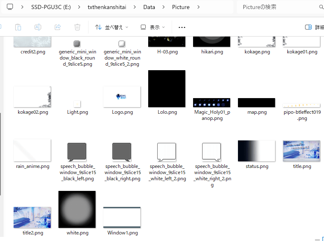Image resolution: width=324 pixels, height=241 pixels.
Task: Click the Paste clipboard icon in toolbar
Action: [18, 27]
